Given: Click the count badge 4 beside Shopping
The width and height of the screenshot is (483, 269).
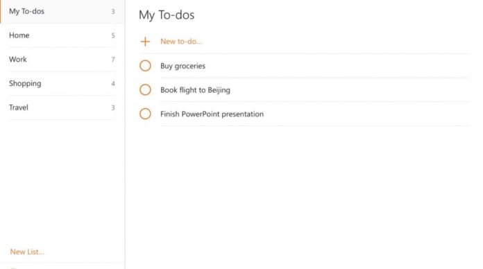Looking at the screenshot, I should click(x=113, y=83).
